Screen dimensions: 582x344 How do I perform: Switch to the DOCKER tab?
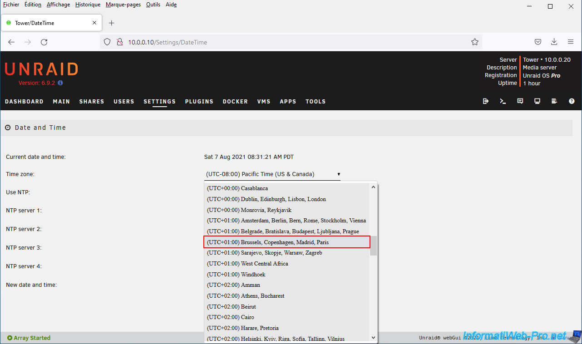[235, 102]
